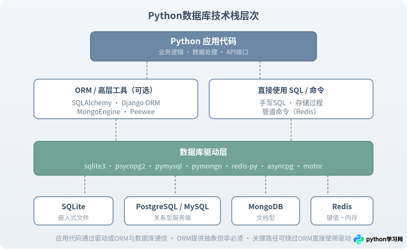Image resolution: width=407 pixels, height=249 pixels.
Task: Click the '数据库驱动层' heading
Action: (203, 152)
